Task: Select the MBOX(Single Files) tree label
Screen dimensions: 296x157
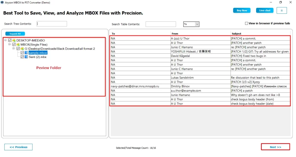Action: pyautogui.click(x=34, y=44)
